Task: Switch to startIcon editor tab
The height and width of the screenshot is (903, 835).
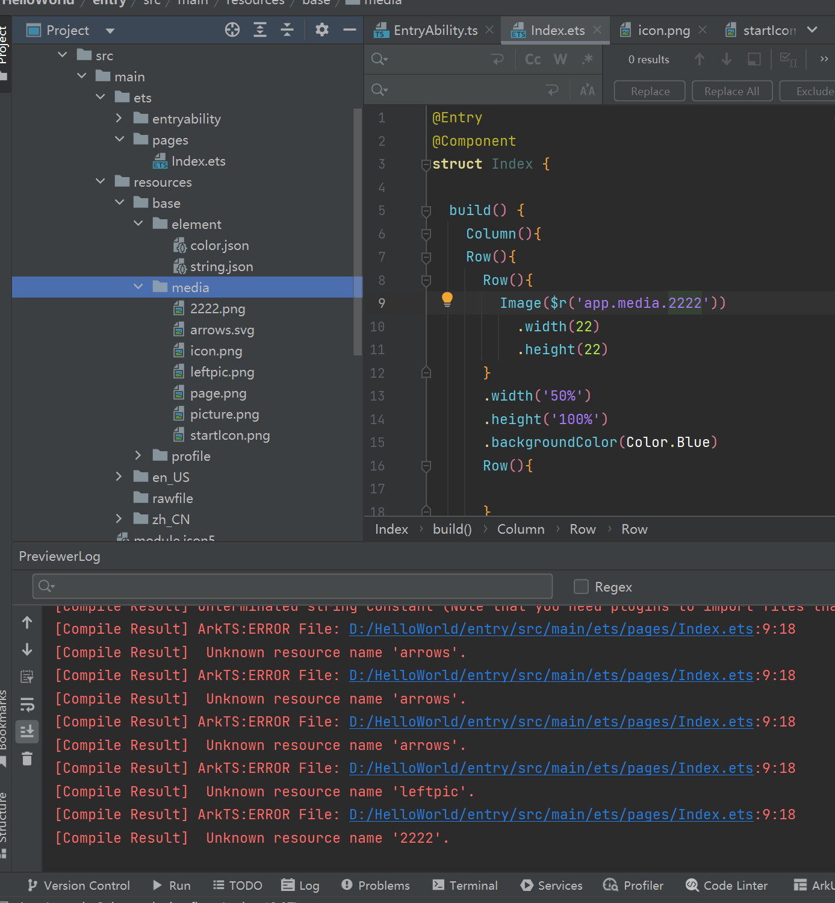Action: (x=761, y=30)
